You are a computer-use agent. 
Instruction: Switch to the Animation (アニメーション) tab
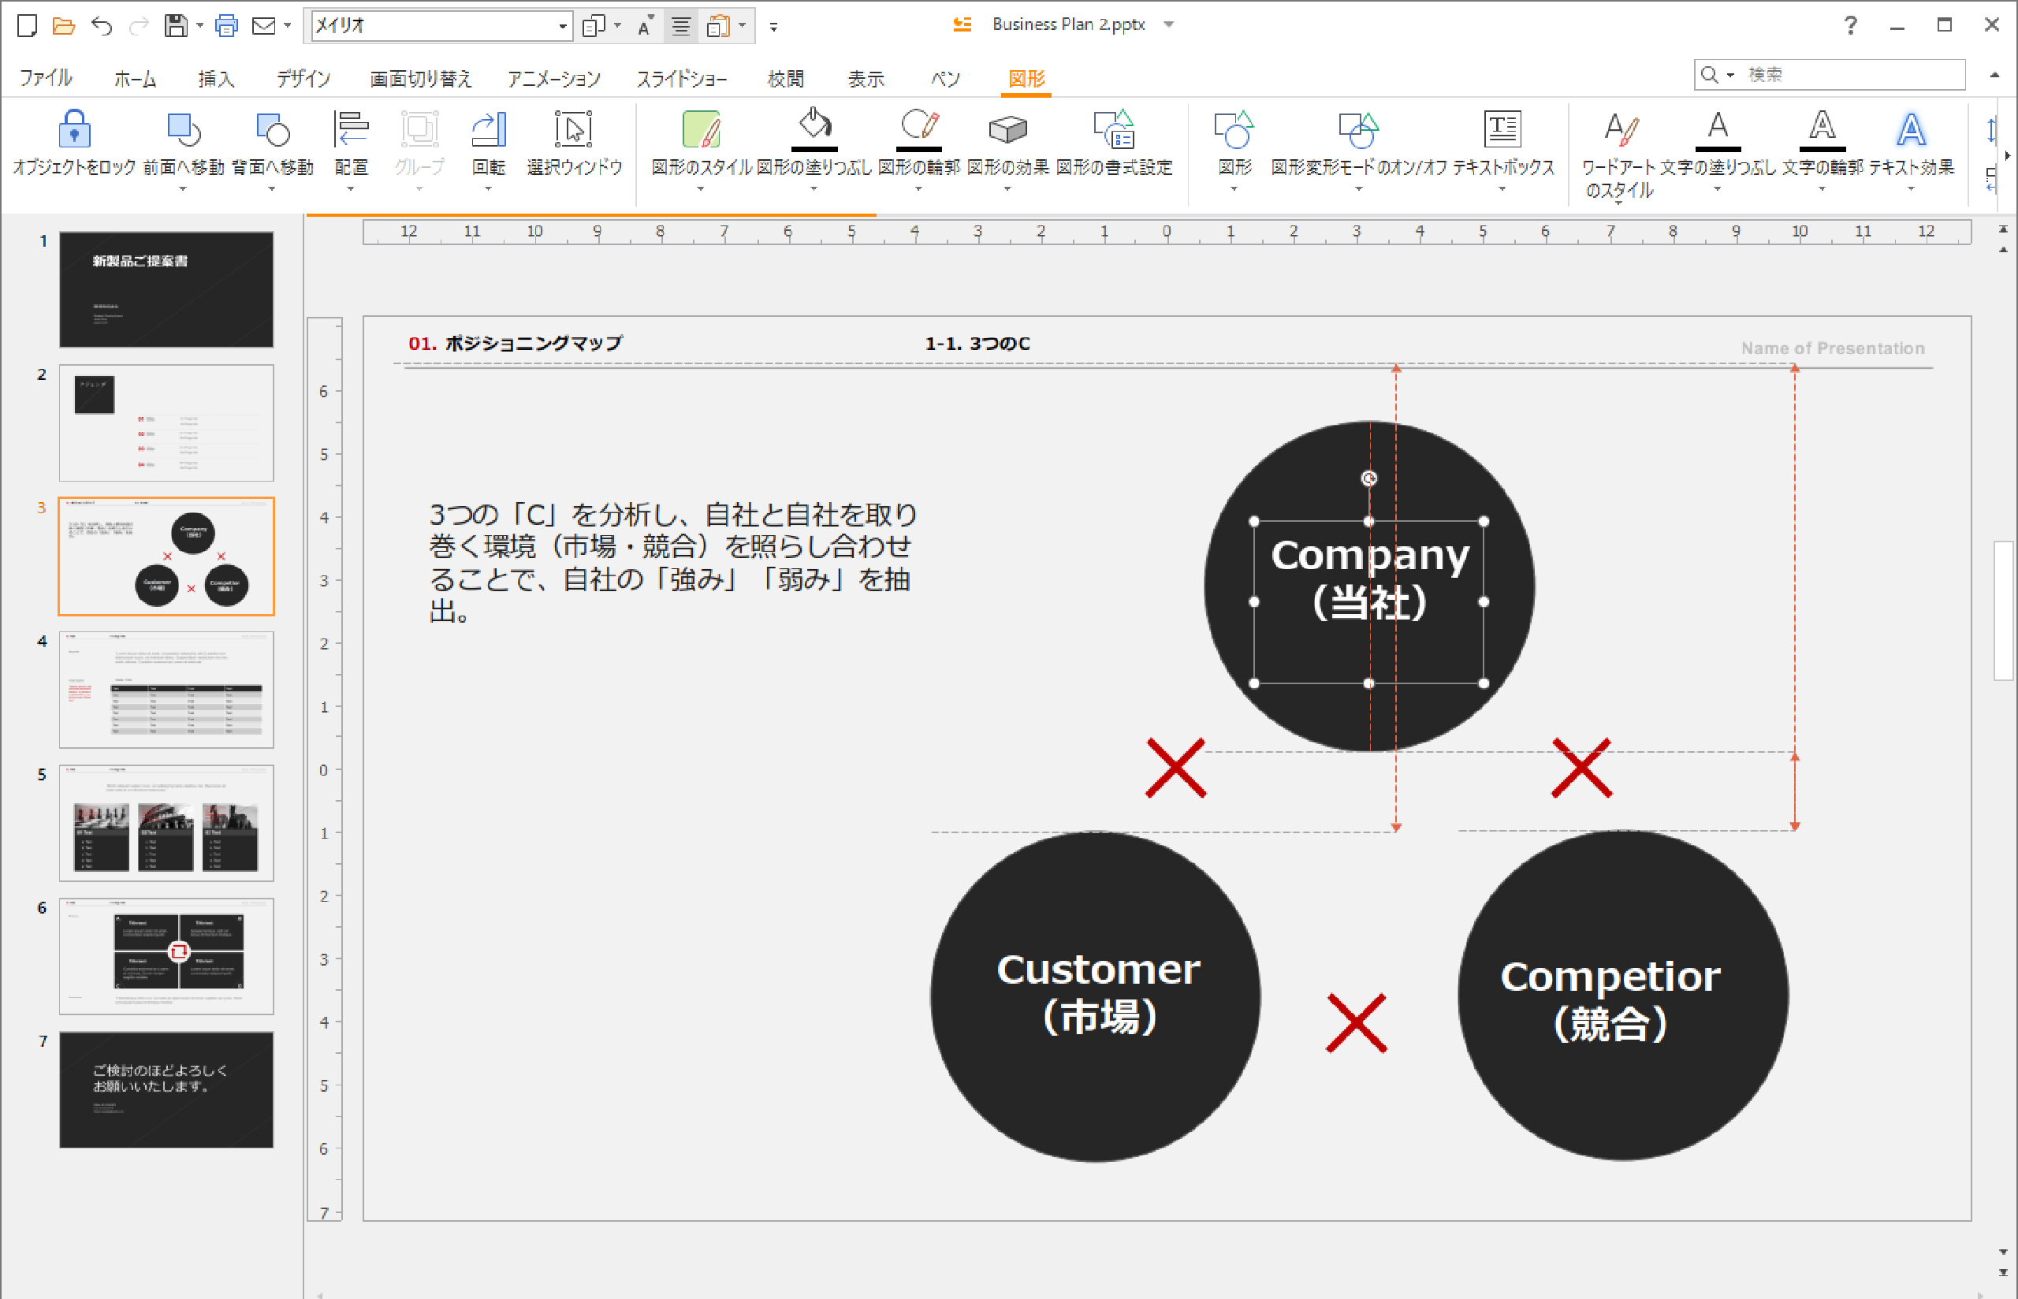(x=553, y=79)
